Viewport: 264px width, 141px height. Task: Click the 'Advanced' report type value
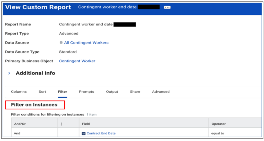[69, 34]
